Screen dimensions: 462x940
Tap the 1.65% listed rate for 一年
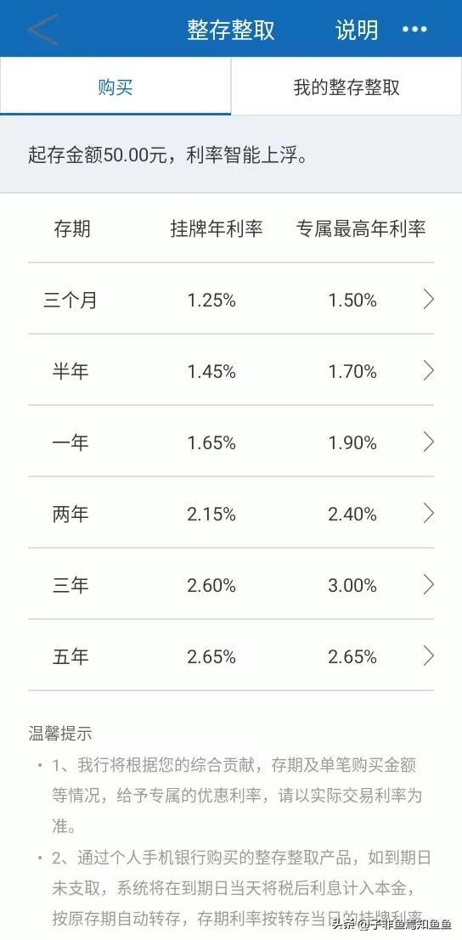tap(211, 443)
